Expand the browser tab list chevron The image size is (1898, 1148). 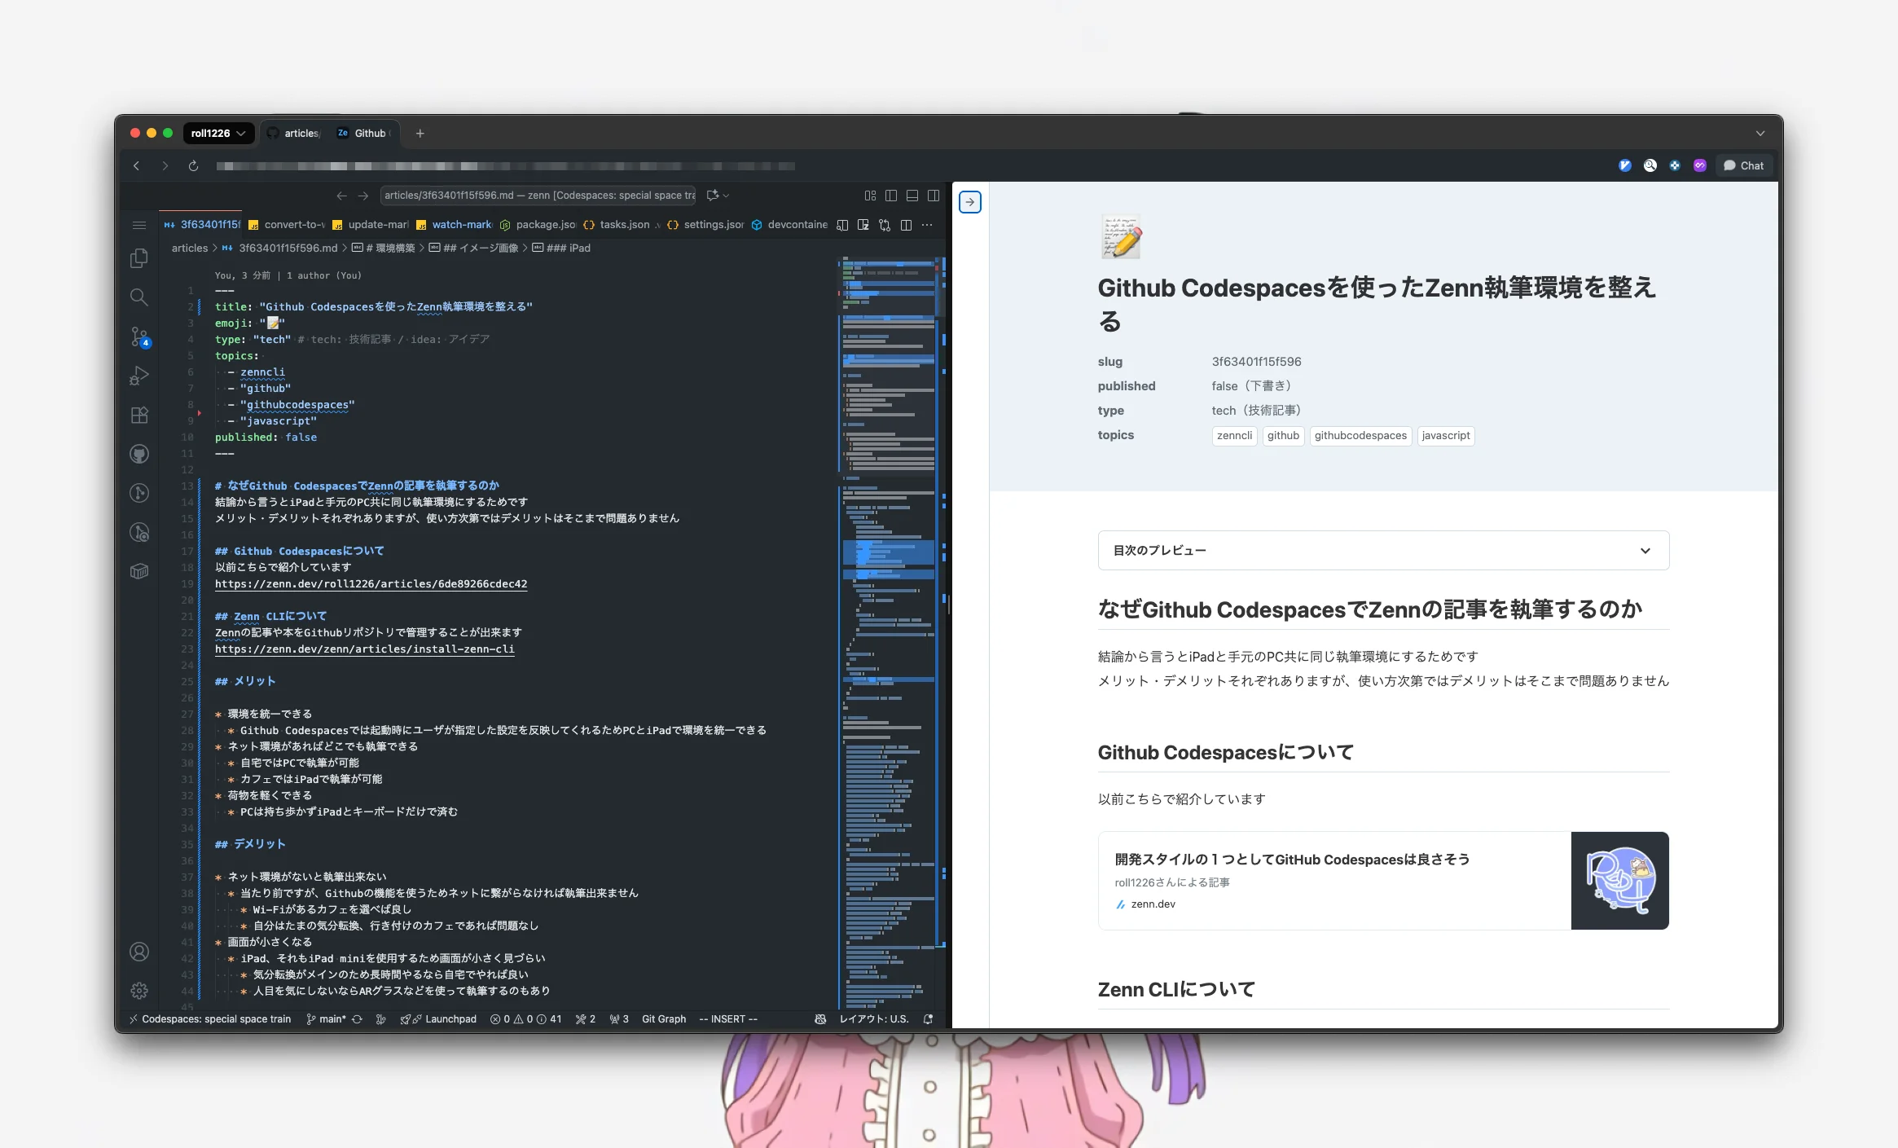pyautogui.click(x=1760, y=134)
